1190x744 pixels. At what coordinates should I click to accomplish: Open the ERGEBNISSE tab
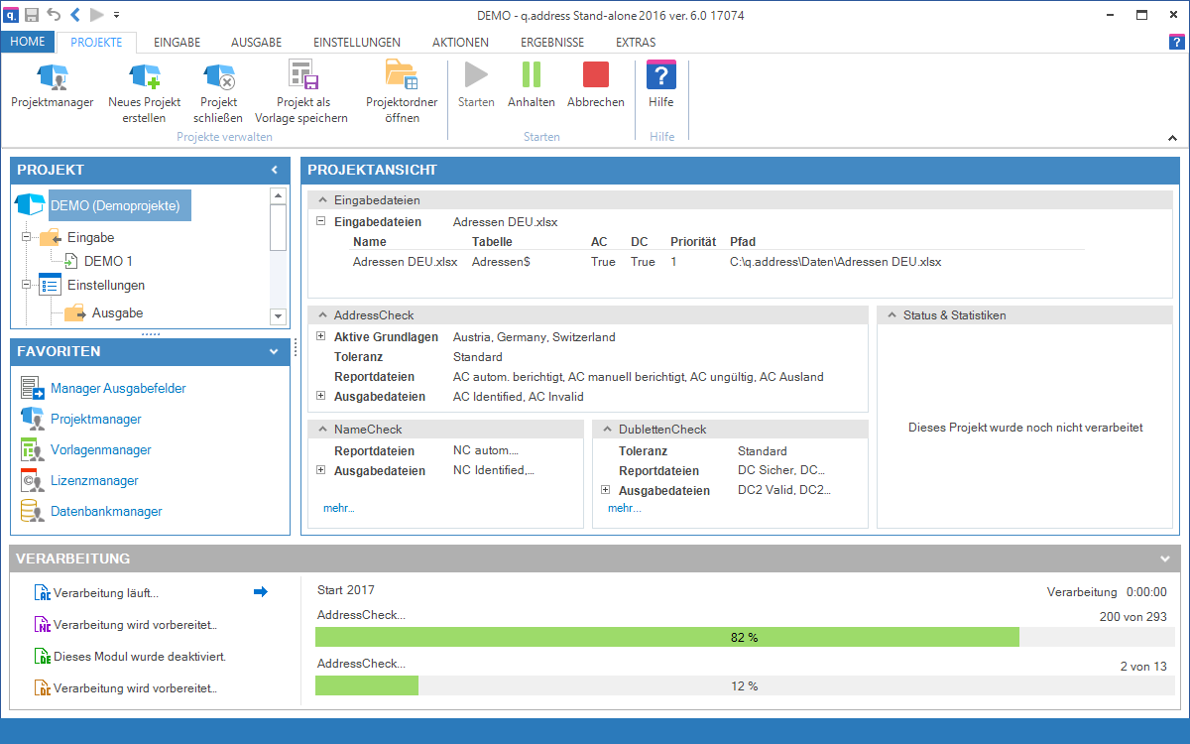(552, 43)
